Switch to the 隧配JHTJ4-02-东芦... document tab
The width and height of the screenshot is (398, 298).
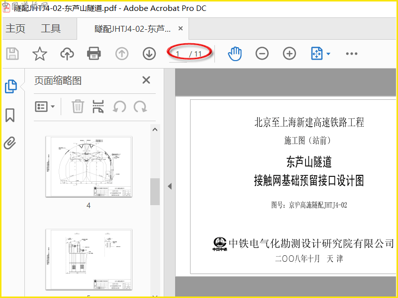132,29
